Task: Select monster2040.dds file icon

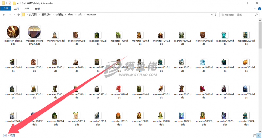Action: click(12, 62)
